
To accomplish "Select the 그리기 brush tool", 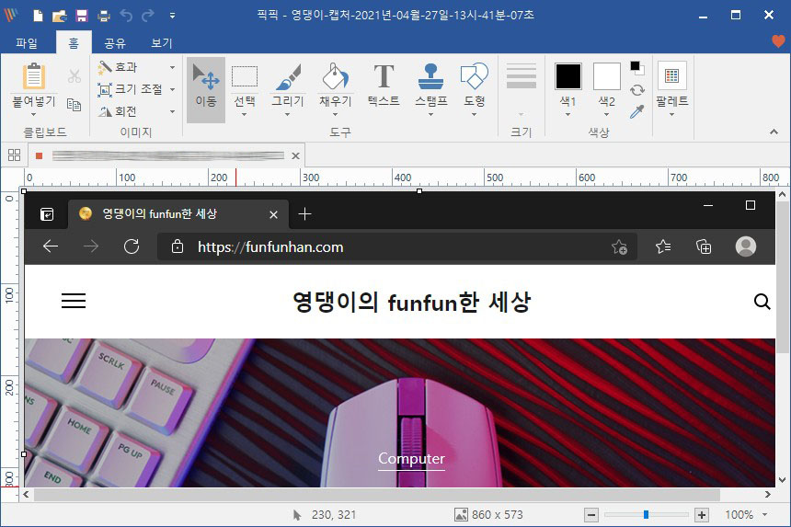I will [x=288, y=83].
